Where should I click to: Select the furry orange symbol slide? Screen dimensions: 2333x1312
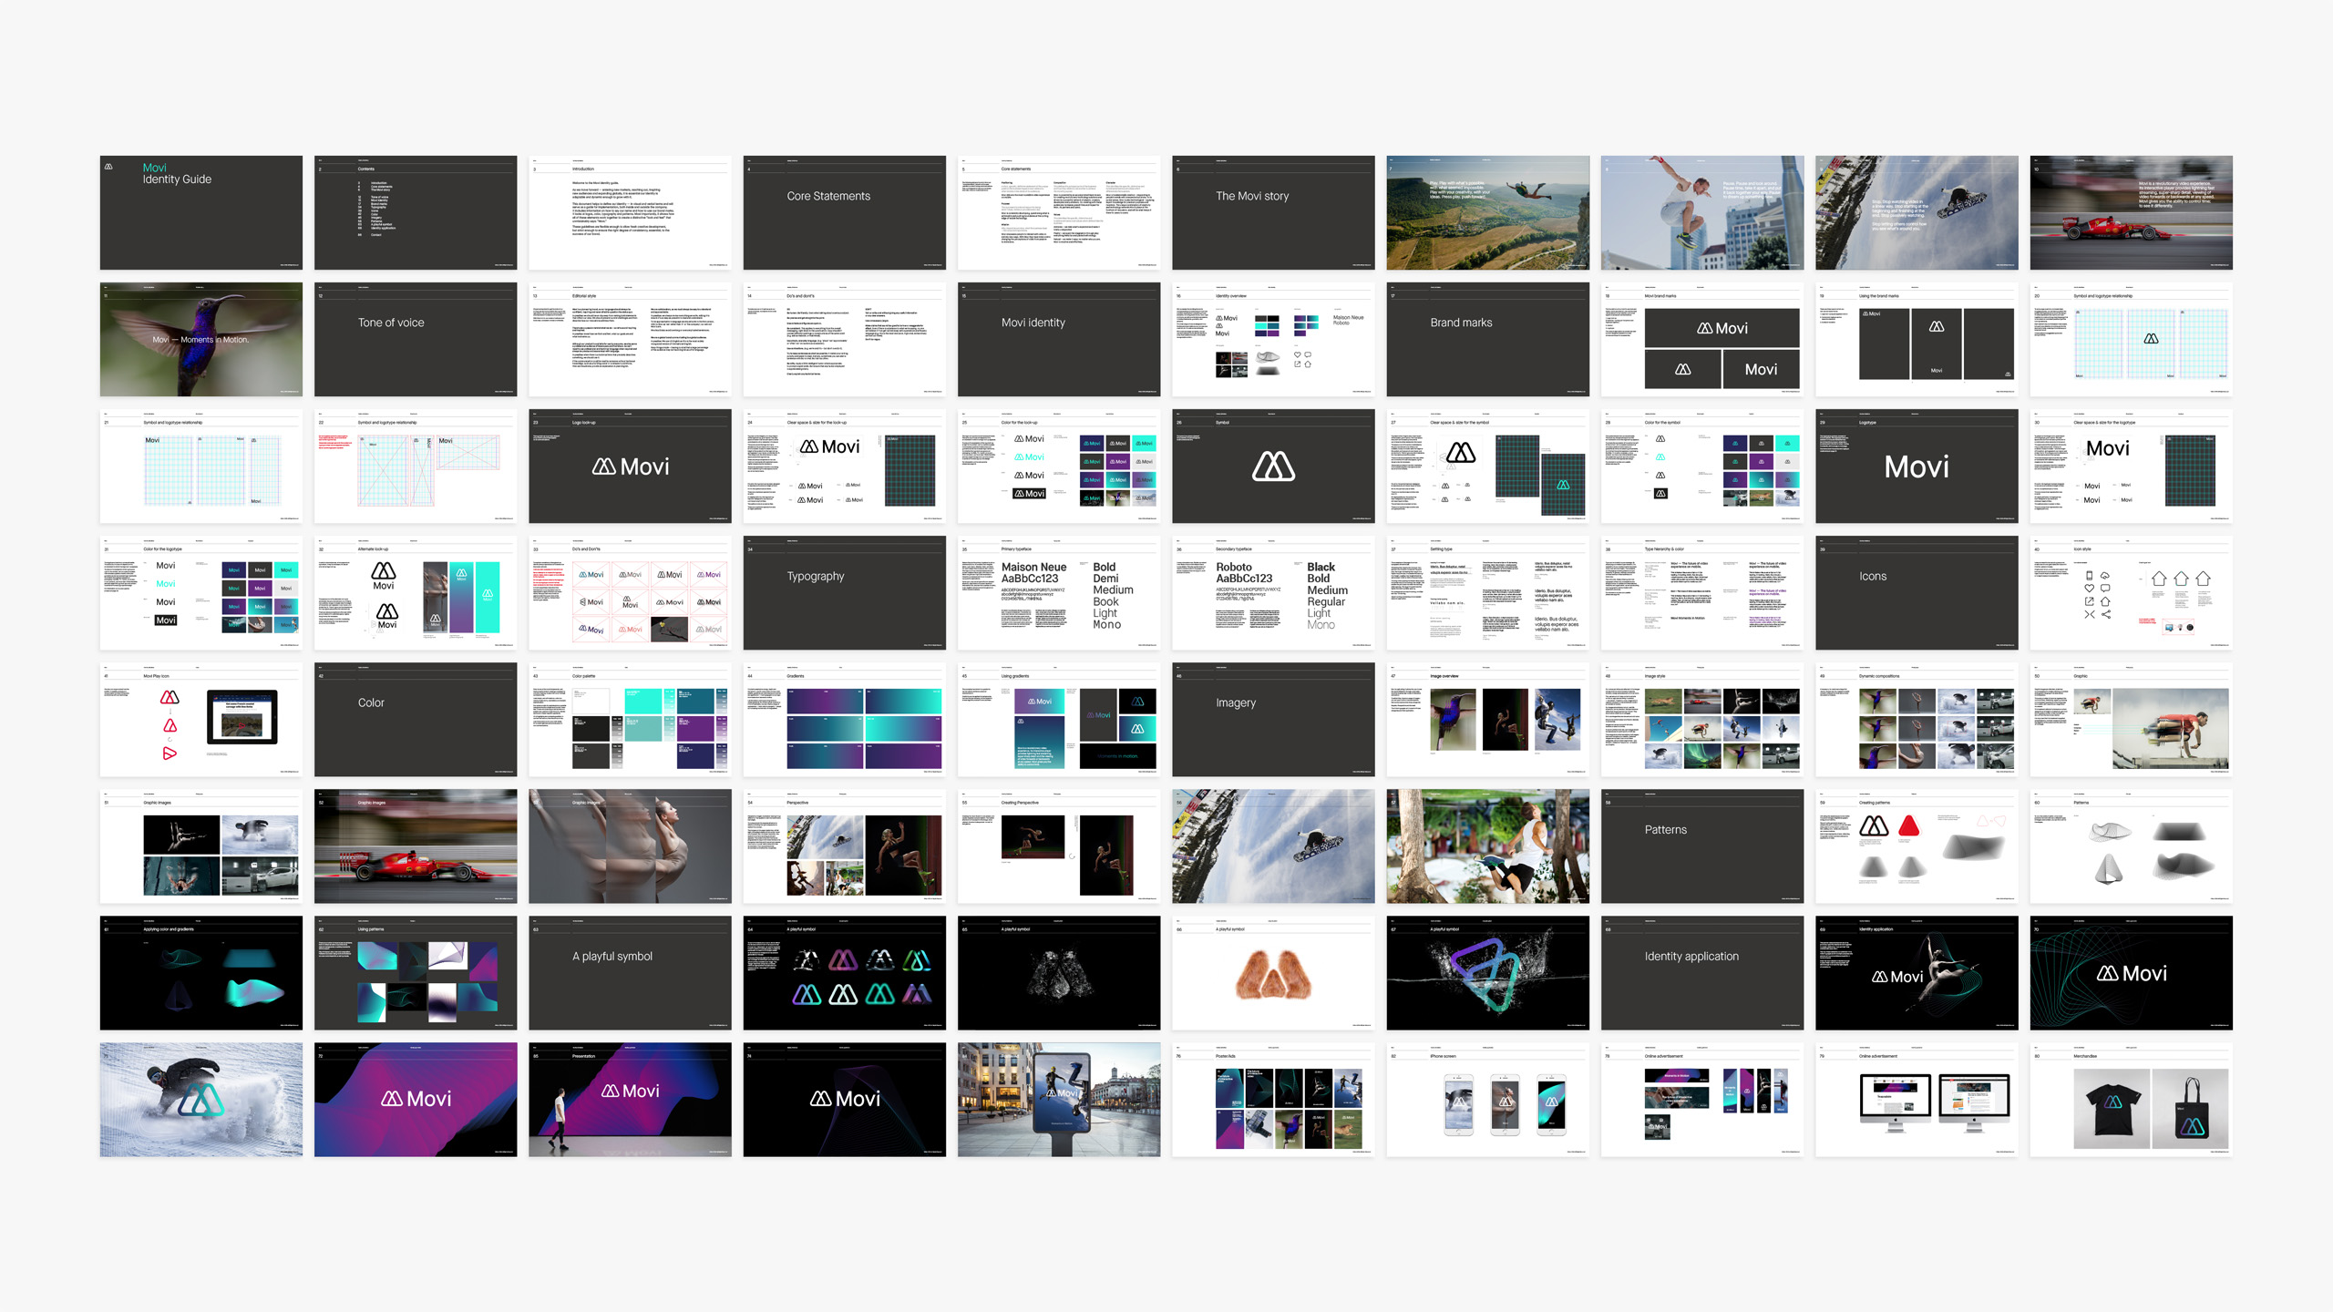pos(1273,972)
